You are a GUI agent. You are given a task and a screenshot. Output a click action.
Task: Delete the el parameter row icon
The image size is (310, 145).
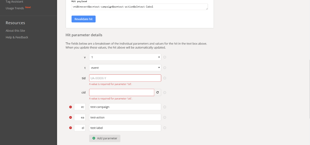(71, 128)
